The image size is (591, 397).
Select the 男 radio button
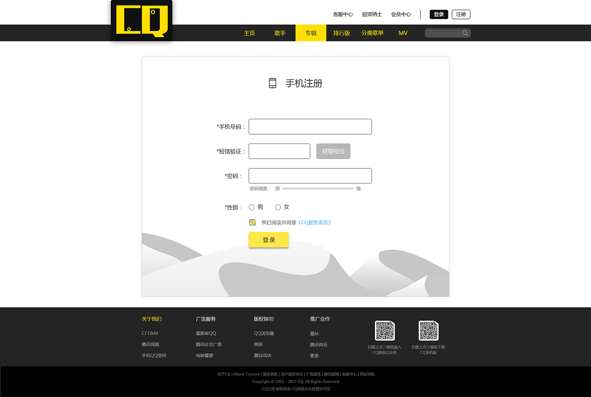point(252,207)
